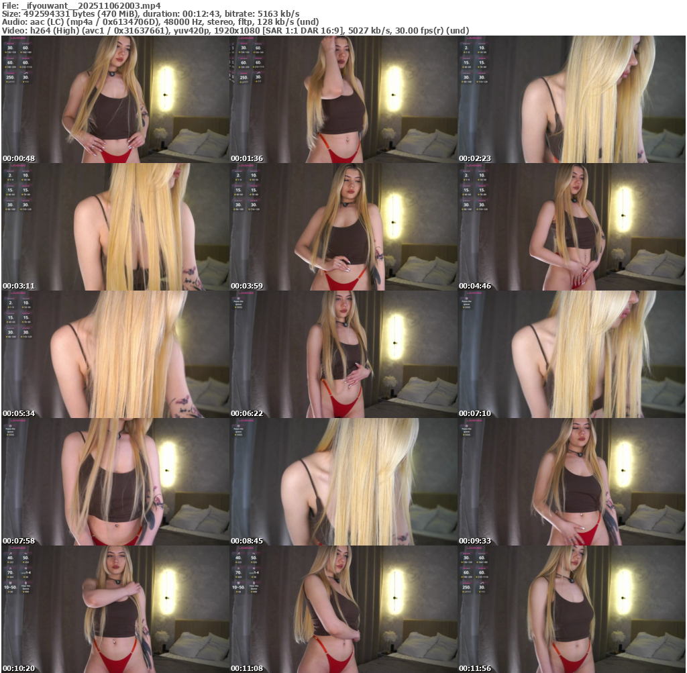
Task: Click the Size line reading 470 MiB
Action: point(151,13)
